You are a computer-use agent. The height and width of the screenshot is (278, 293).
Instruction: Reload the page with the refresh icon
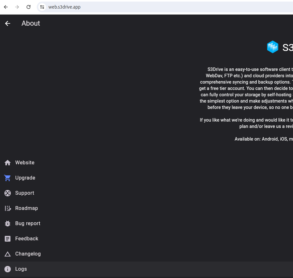29,7
